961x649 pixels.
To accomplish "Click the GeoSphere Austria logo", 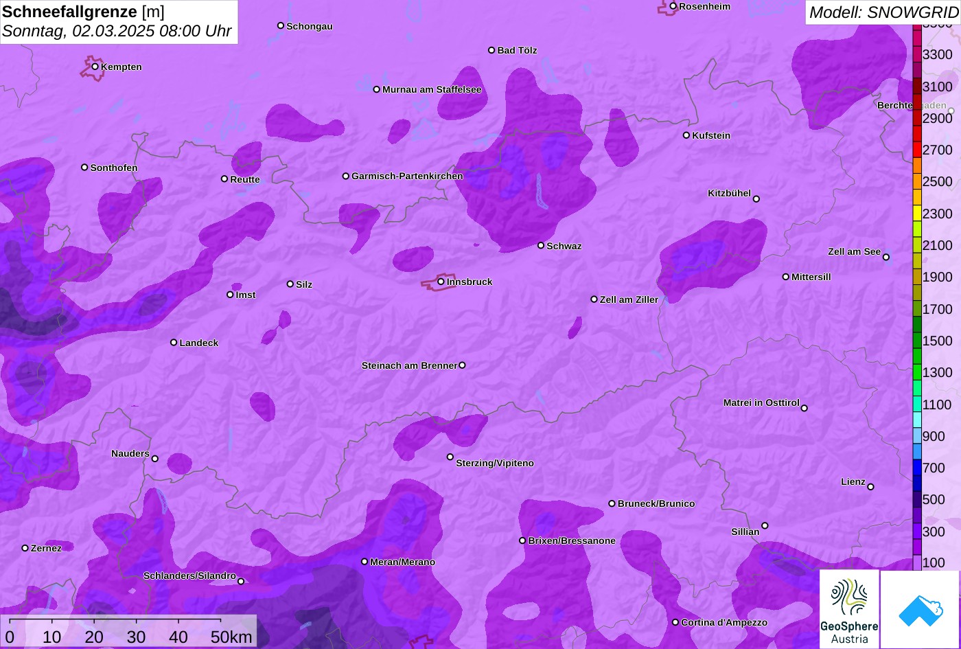I will [849, 609].
